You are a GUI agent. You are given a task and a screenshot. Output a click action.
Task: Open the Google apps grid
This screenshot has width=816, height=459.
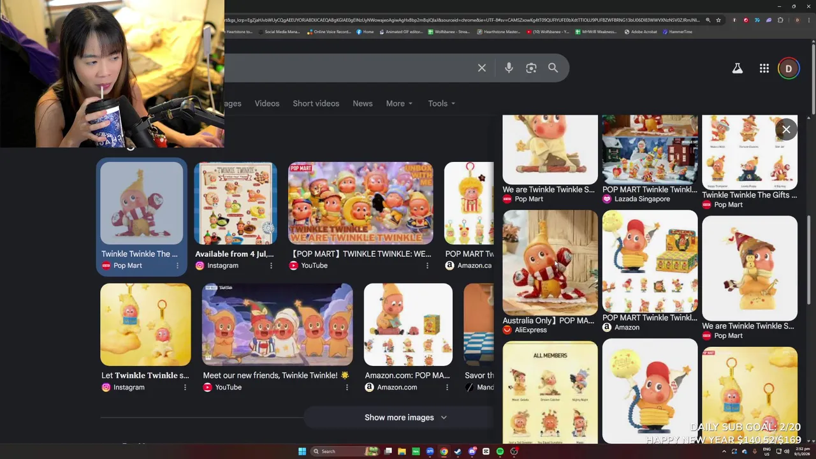click(764, 68)
